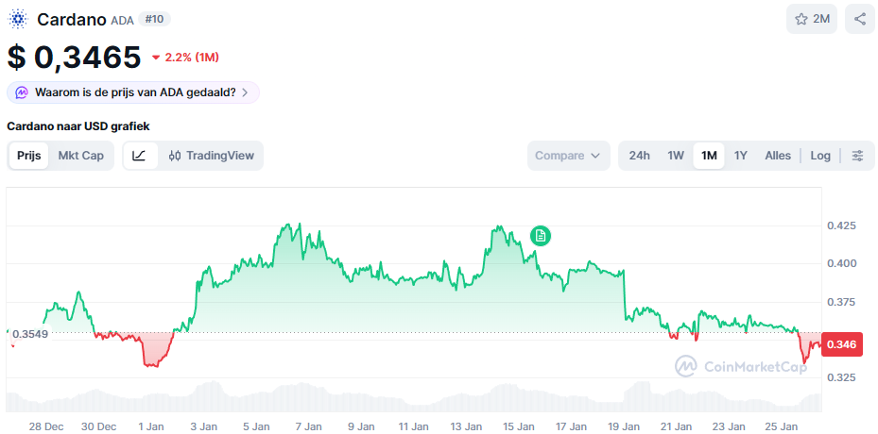Click the red 0.346 current price label
Viewport: 878px width, 434px height.
tap(841, 344)
